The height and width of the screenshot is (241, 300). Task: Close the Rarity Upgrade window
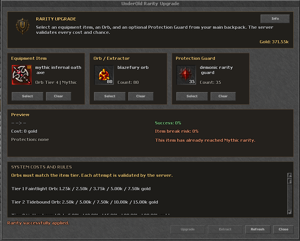tap(283, 229)
